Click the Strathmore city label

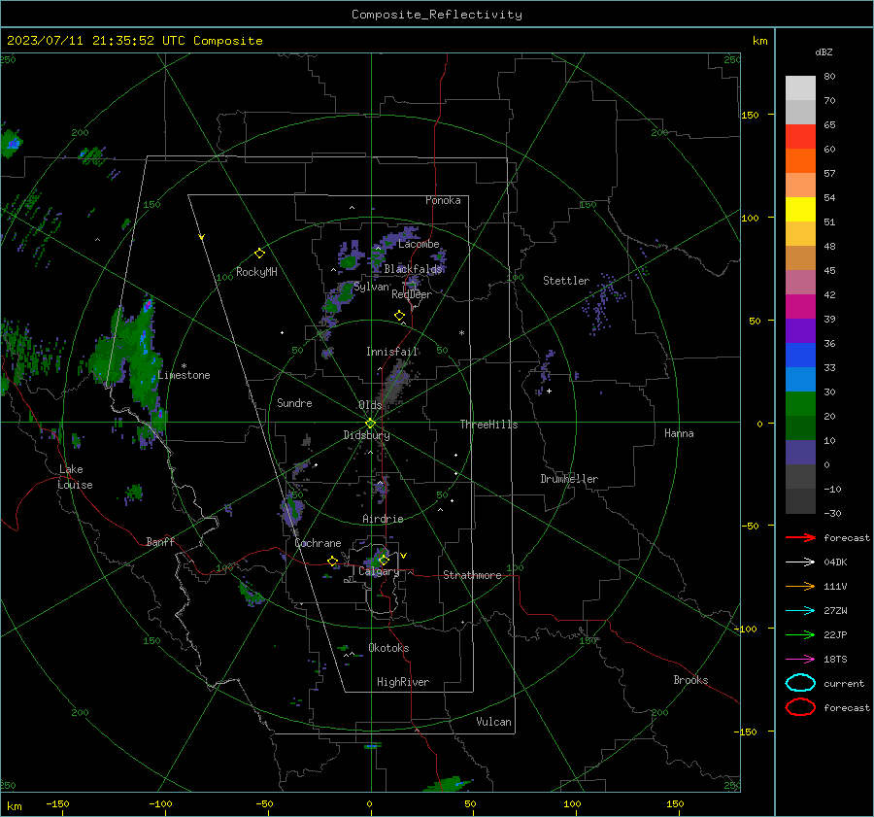472,575
